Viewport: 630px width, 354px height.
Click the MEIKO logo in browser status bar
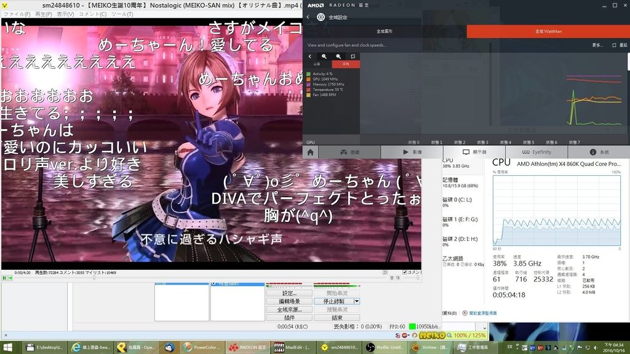433,335
